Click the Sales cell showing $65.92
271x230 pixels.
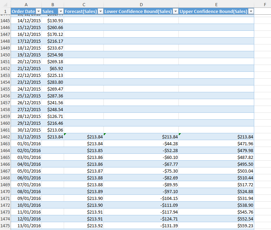click(x=53, y=68)
